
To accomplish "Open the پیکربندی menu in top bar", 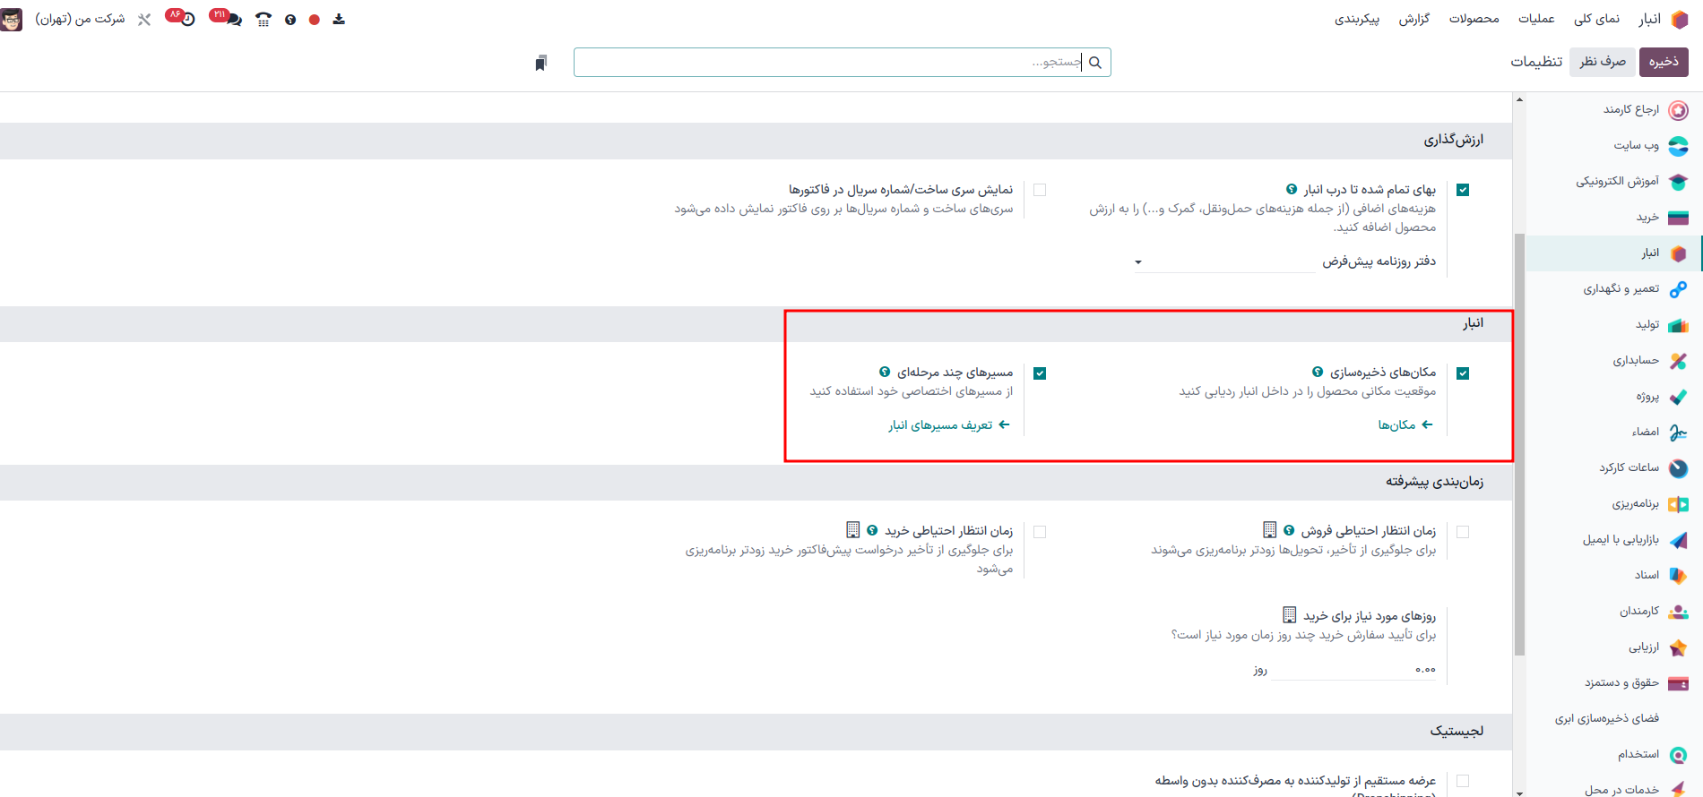I will (x=1356, y=19).
